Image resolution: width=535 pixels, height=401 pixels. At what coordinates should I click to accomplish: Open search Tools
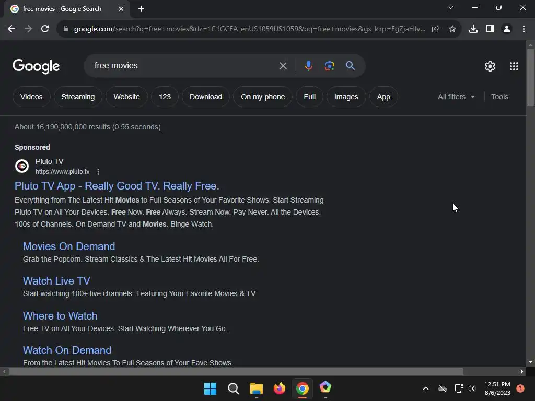click(x=499, y=97)
